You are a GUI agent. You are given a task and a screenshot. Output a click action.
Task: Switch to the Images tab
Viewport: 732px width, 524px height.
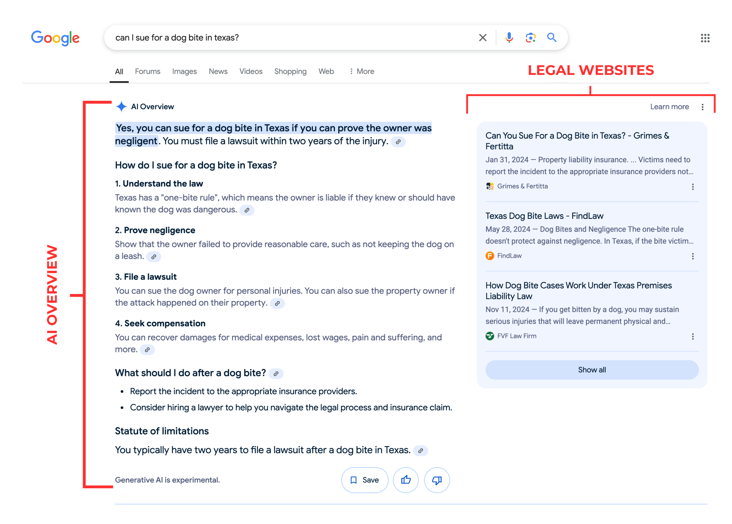click(x=184, y=71)
